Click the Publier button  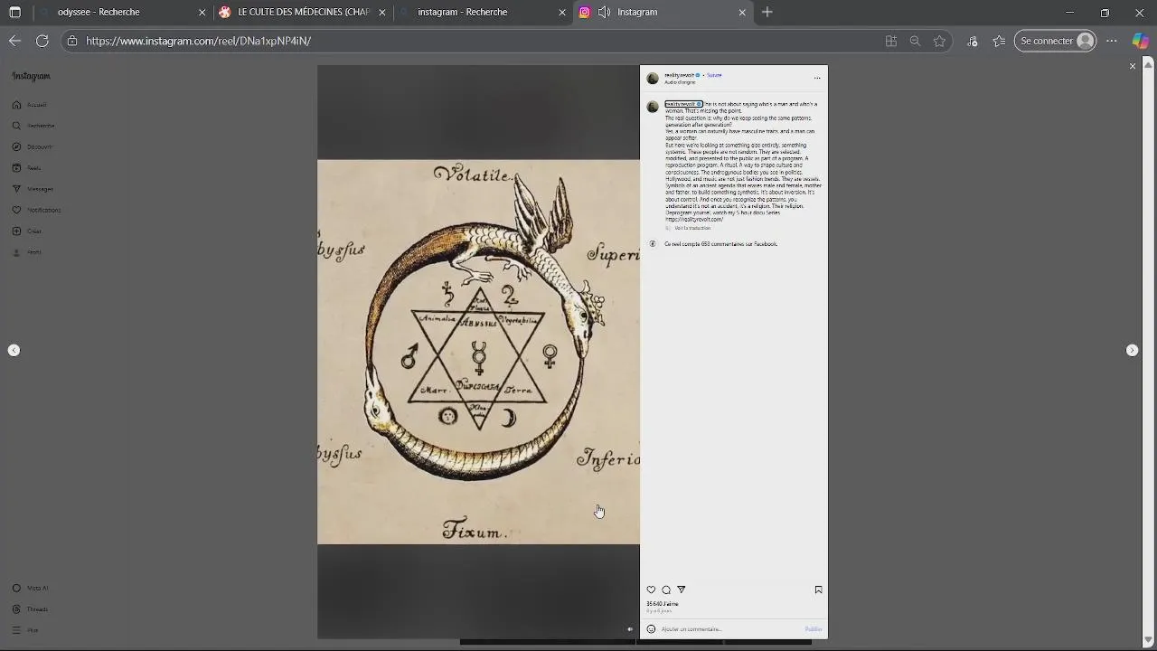point(814,629)
